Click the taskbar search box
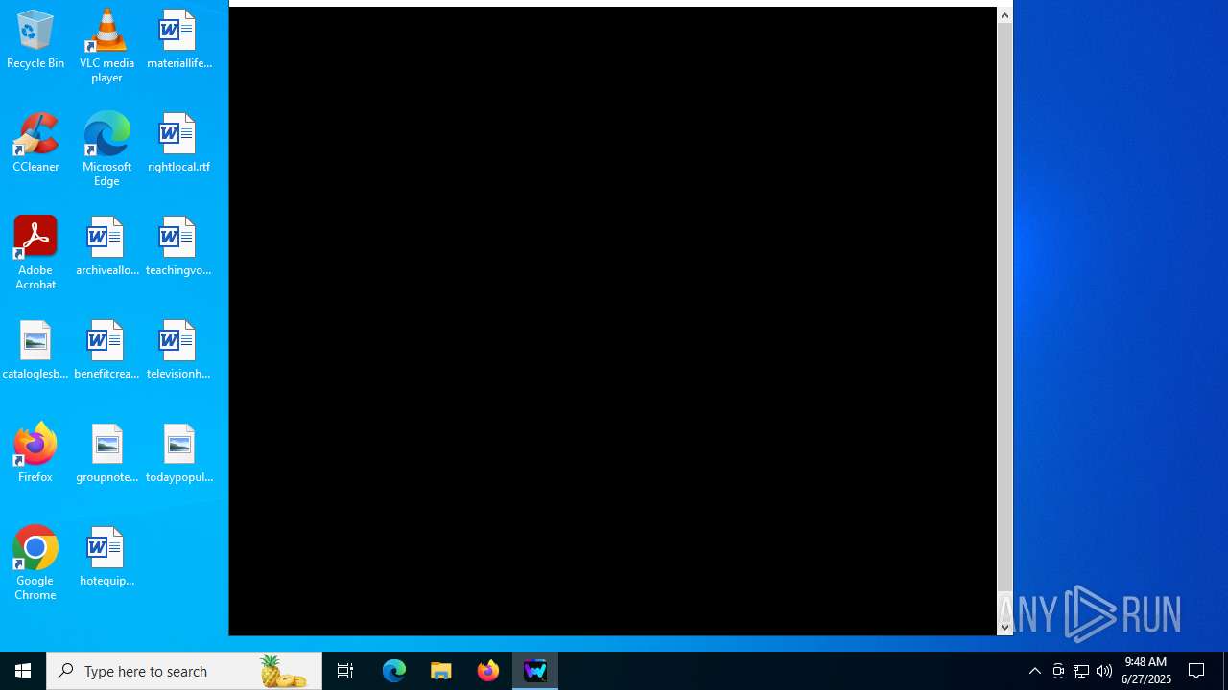1228x690 pixels. point(184,671)
